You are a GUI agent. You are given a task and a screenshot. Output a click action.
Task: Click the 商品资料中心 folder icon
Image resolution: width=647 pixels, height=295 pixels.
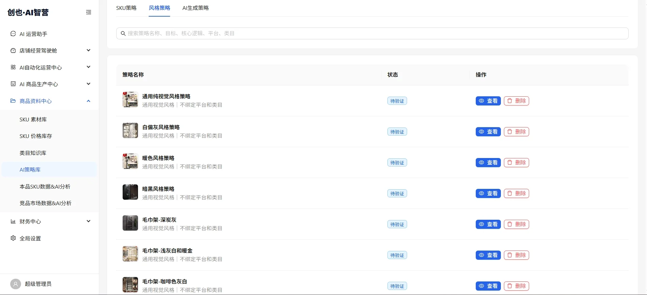13,101
